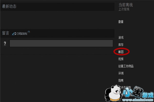This screenshot has height=102, width=154.
Task: Open the partially hidden 艺术作品 artwork link
Action: 125,87
